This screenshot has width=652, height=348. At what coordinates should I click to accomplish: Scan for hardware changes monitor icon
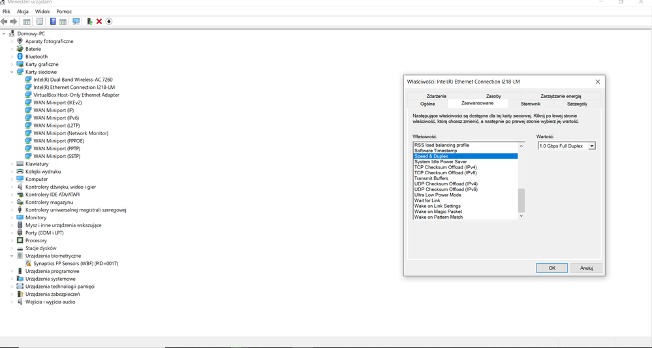coord(76,21)
